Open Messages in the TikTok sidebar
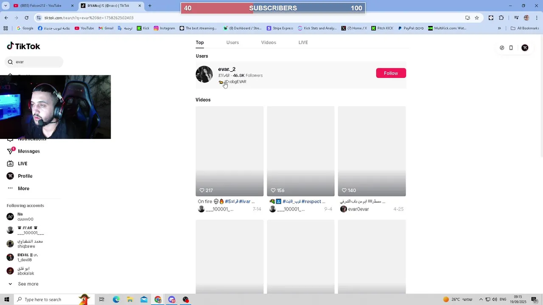The image size is (543, 305). coord(29,151)
